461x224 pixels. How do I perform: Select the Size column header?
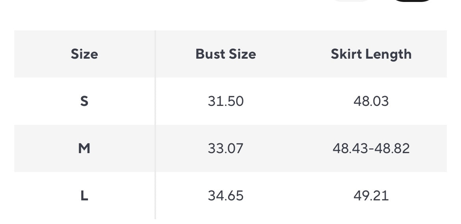click(84, 54)
